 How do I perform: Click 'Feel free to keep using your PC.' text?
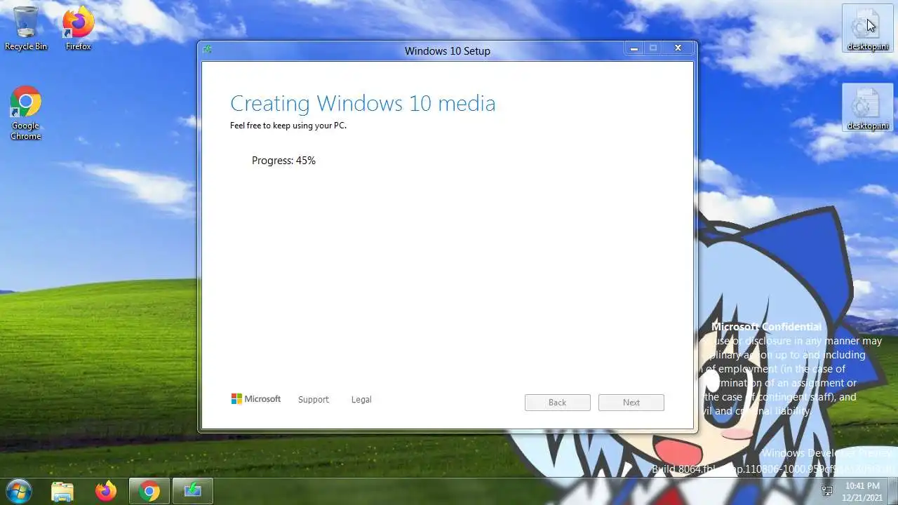click(x=288, y=126)
